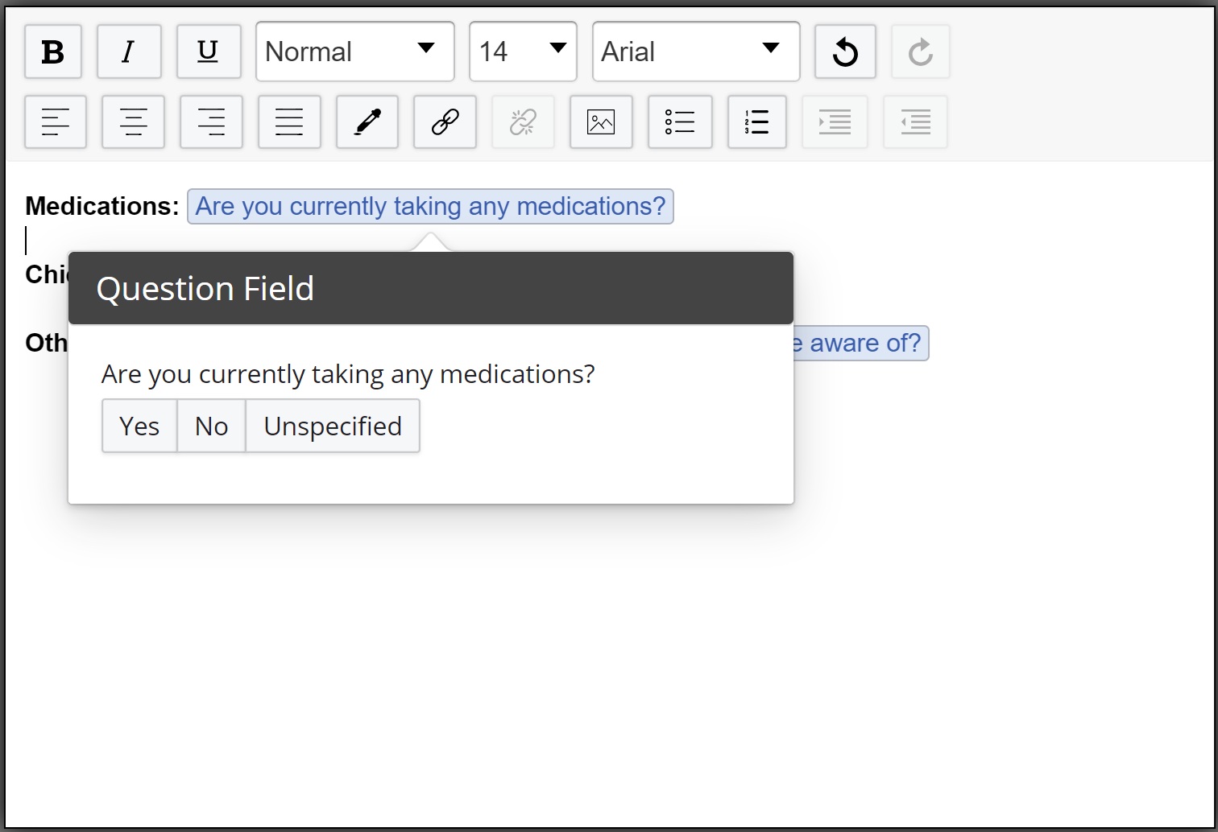Viewport: 1218px width, 832px height.
Task: Toggle italic formatting
Action: [129, 51]
